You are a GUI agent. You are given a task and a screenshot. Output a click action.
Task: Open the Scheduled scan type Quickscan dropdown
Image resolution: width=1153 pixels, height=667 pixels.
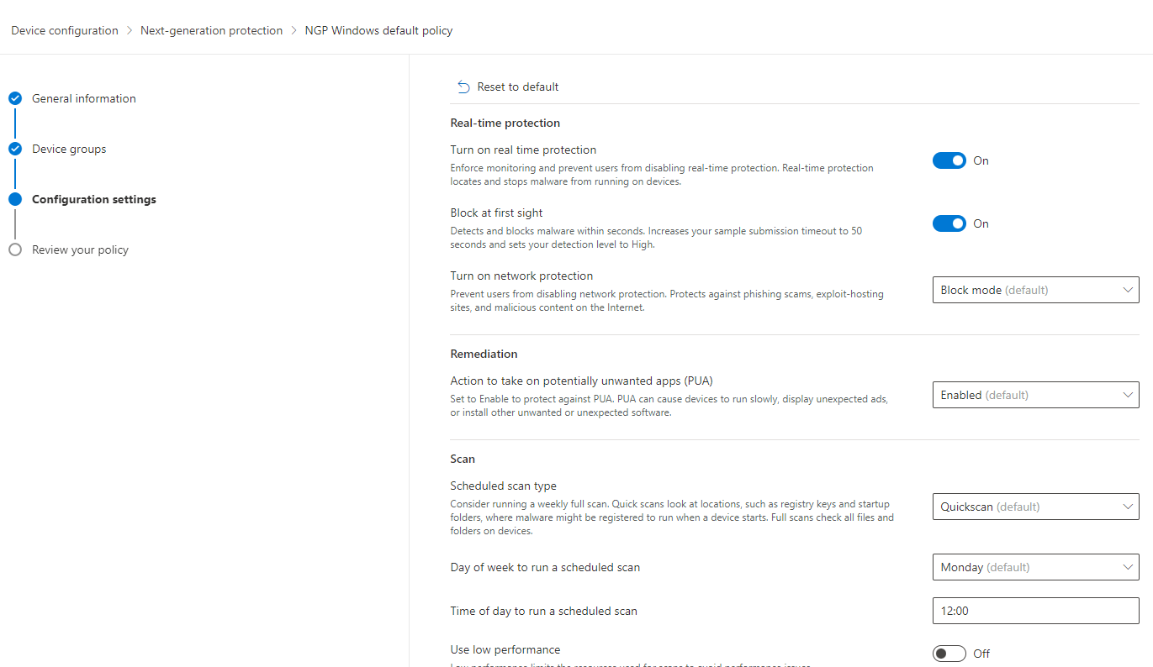(x=1036, y=507)
